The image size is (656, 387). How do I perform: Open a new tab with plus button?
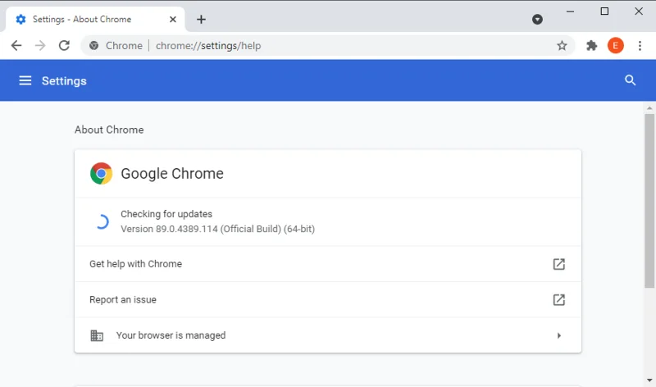(x=201, y=19)
